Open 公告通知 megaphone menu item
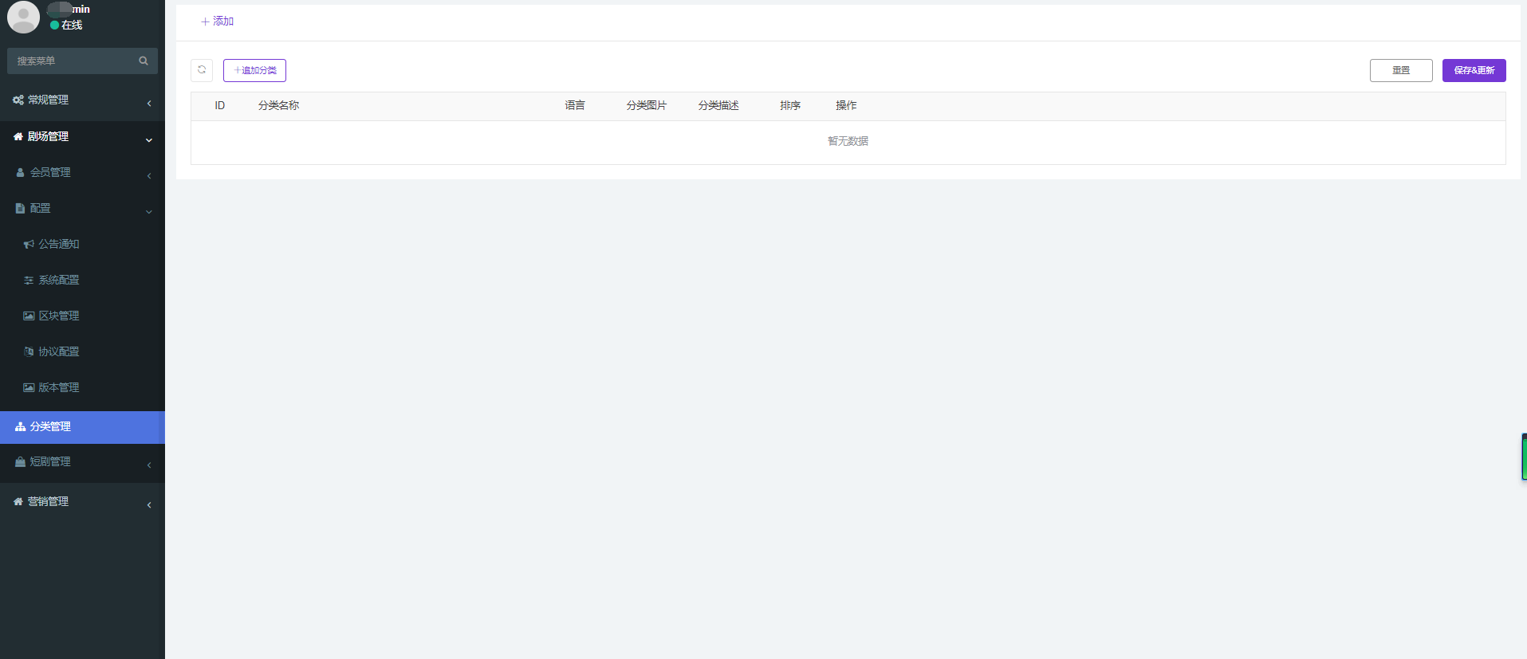1527x659 pixels. [x=58, y=244]
